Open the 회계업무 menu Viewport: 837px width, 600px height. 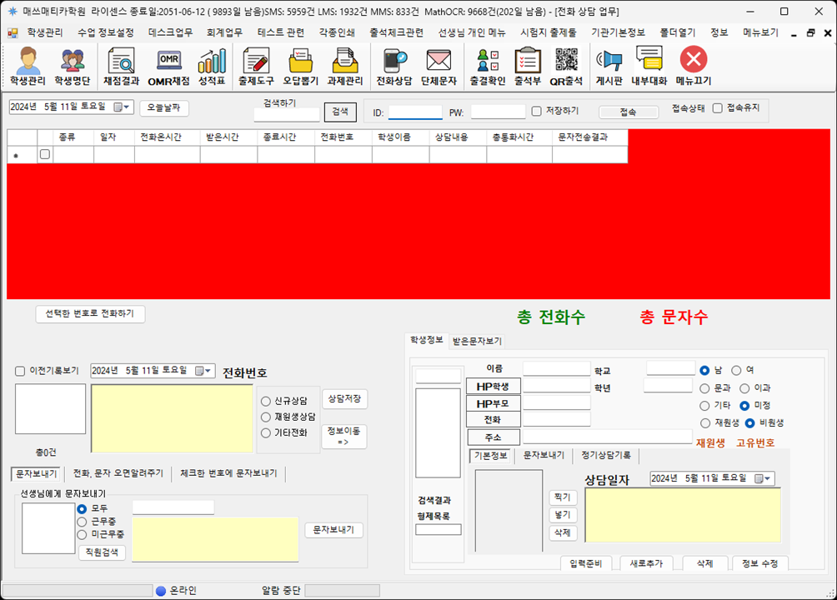(x=224, y=32)
